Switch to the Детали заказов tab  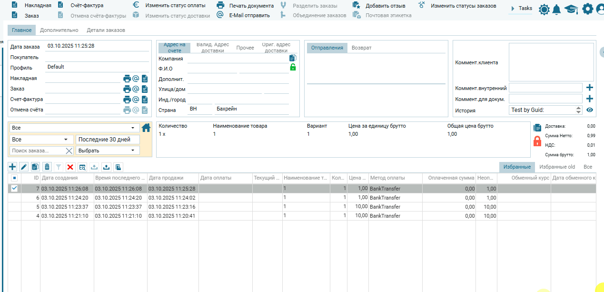[x=106, y=30]
